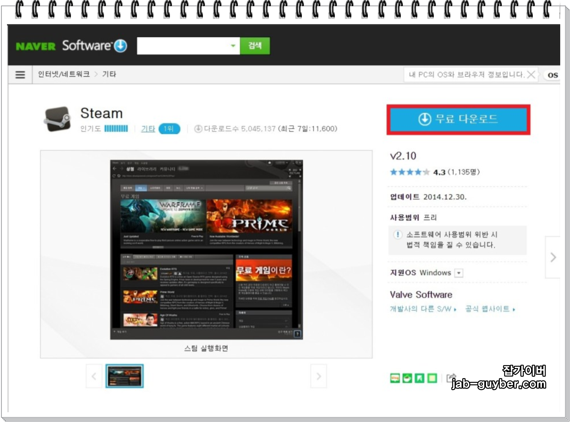Viewport: 571px width, 423px height.
Task: Click the main Steam screenshot preview
Action: point(207,250)
